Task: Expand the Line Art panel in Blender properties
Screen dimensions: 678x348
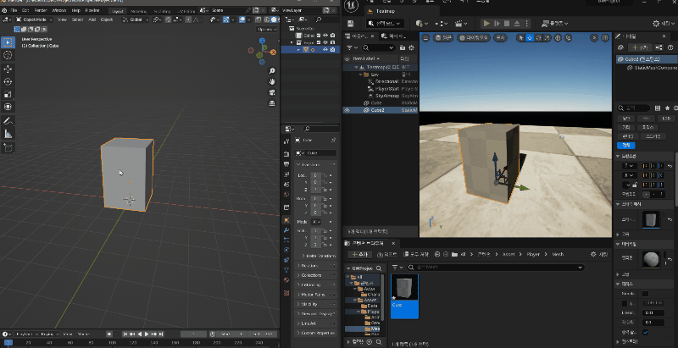Action: [316, 323]
